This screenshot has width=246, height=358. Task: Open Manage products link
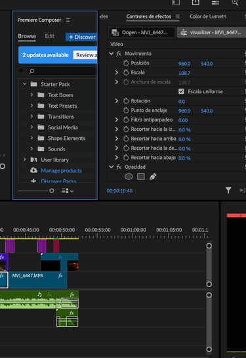(x=61, y=171)
